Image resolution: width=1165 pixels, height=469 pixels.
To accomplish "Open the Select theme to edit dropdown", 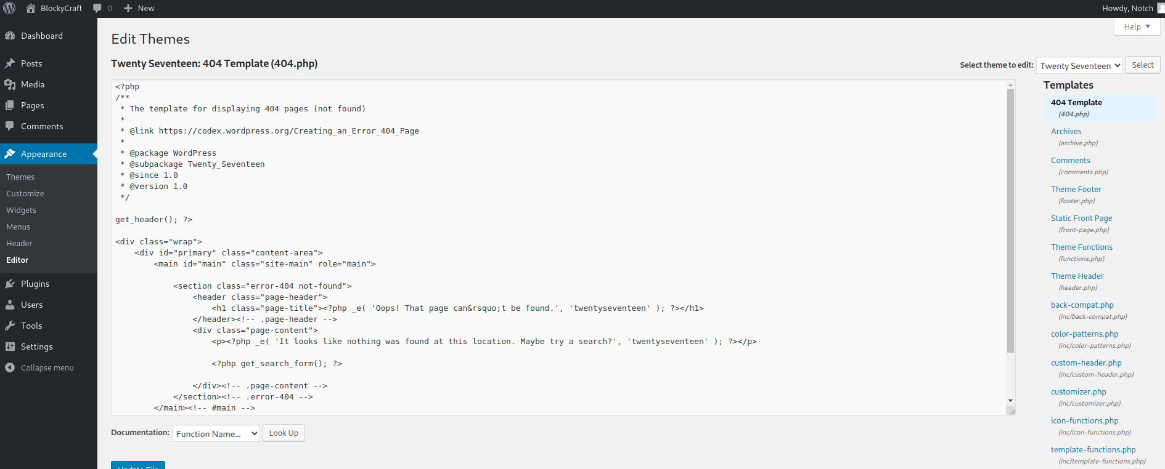I will [x=1079, y=66].
